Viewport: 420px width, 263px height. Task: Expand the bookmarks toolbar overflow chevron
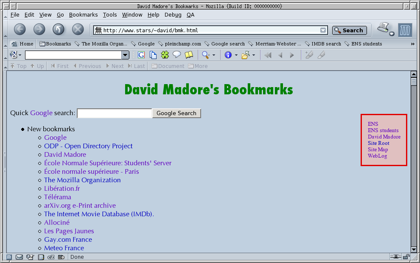(412, 44)
